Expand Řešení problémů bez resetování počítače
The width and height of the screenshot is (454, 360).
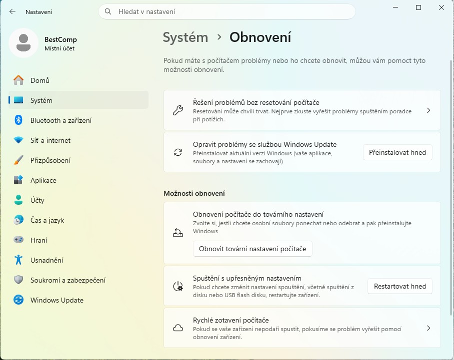pos(302,110)
